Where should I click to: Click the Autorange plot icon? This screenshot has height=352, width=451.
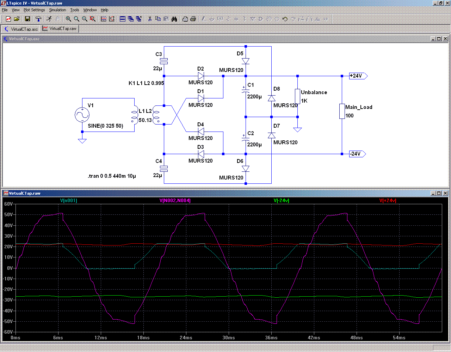[112, 19]
